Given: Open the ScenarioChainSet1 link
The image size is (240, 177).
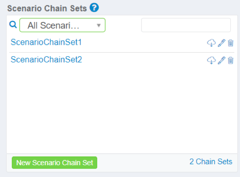Looking at the screenshot, I should [46, 42].
